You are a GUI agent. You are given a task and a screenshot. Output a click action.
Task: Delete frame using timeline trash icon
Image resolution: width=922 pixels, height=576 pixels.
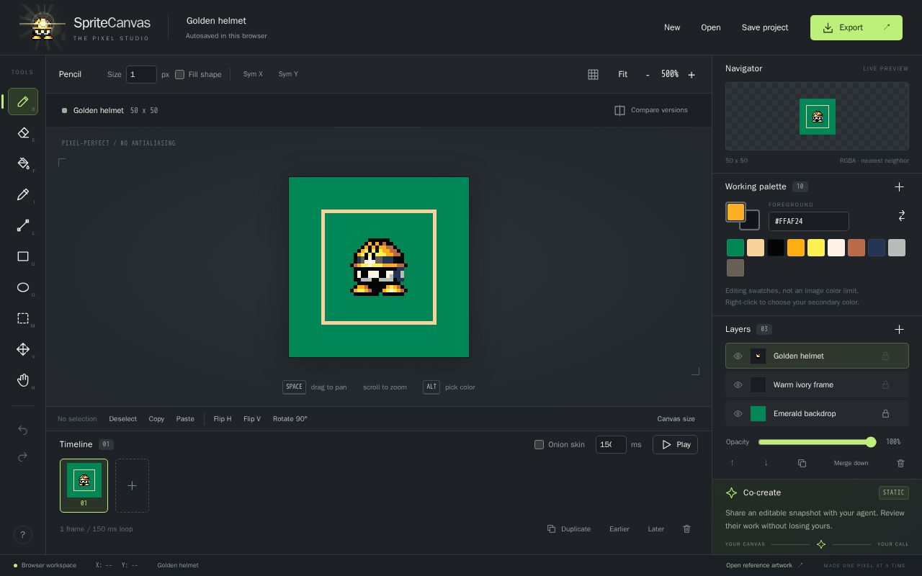(686, 528)
